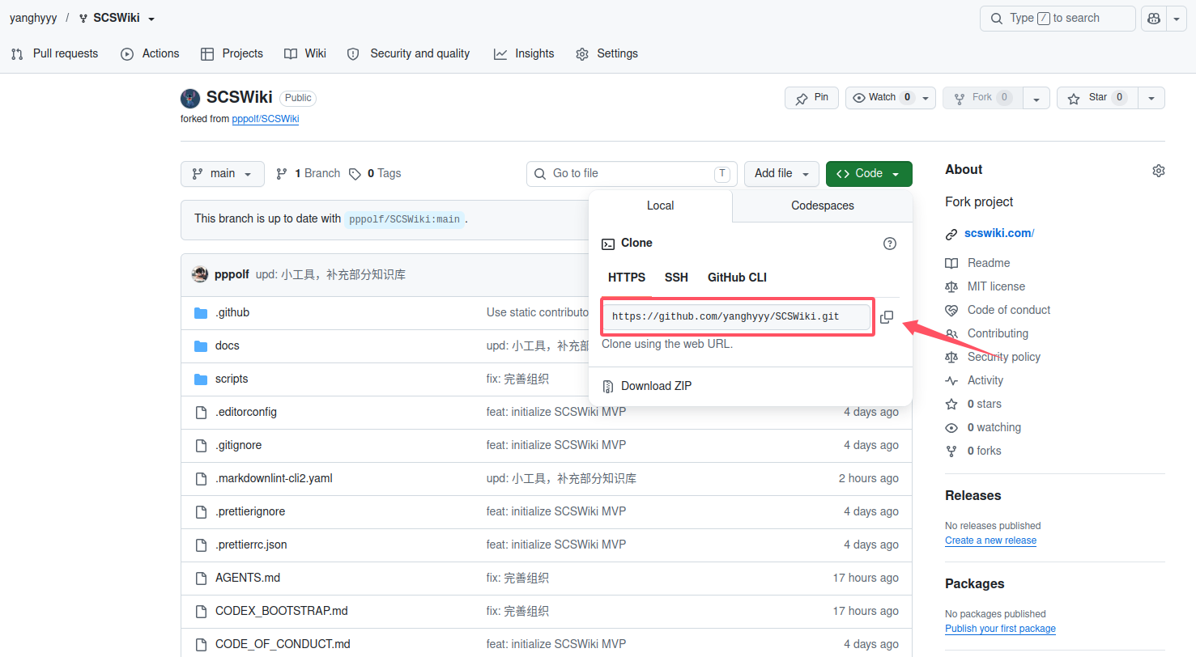Open the CODEX_BOOTSTRAP.md file
This screenshot has width=1196, height=657.
coord(281,612)
